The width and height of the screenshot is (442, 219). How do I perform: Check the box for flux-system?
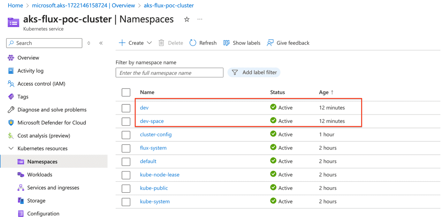[126, 148]
